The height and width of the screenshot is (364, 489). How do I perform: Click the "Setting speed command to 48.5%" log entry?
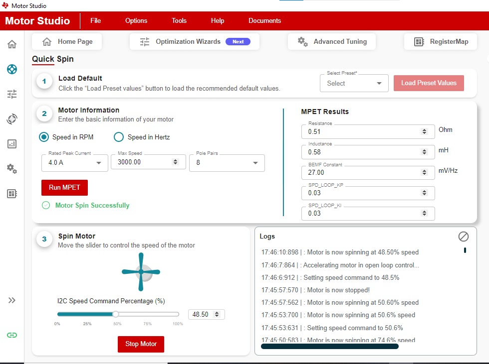330,277
